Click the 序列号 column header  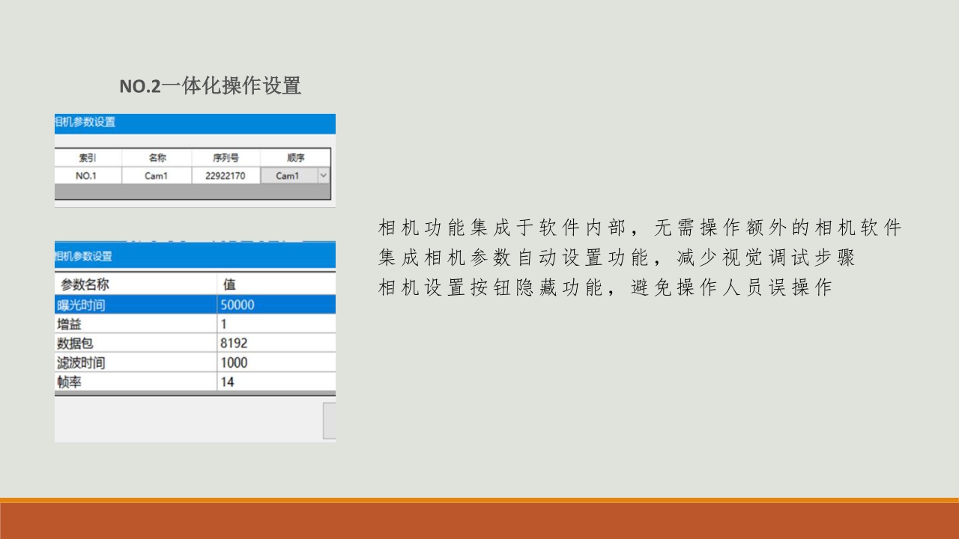tap(226, 158)
